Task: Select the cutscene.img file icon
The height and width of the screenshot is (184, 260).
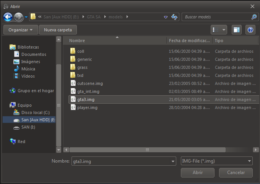Action: (73, 83)
